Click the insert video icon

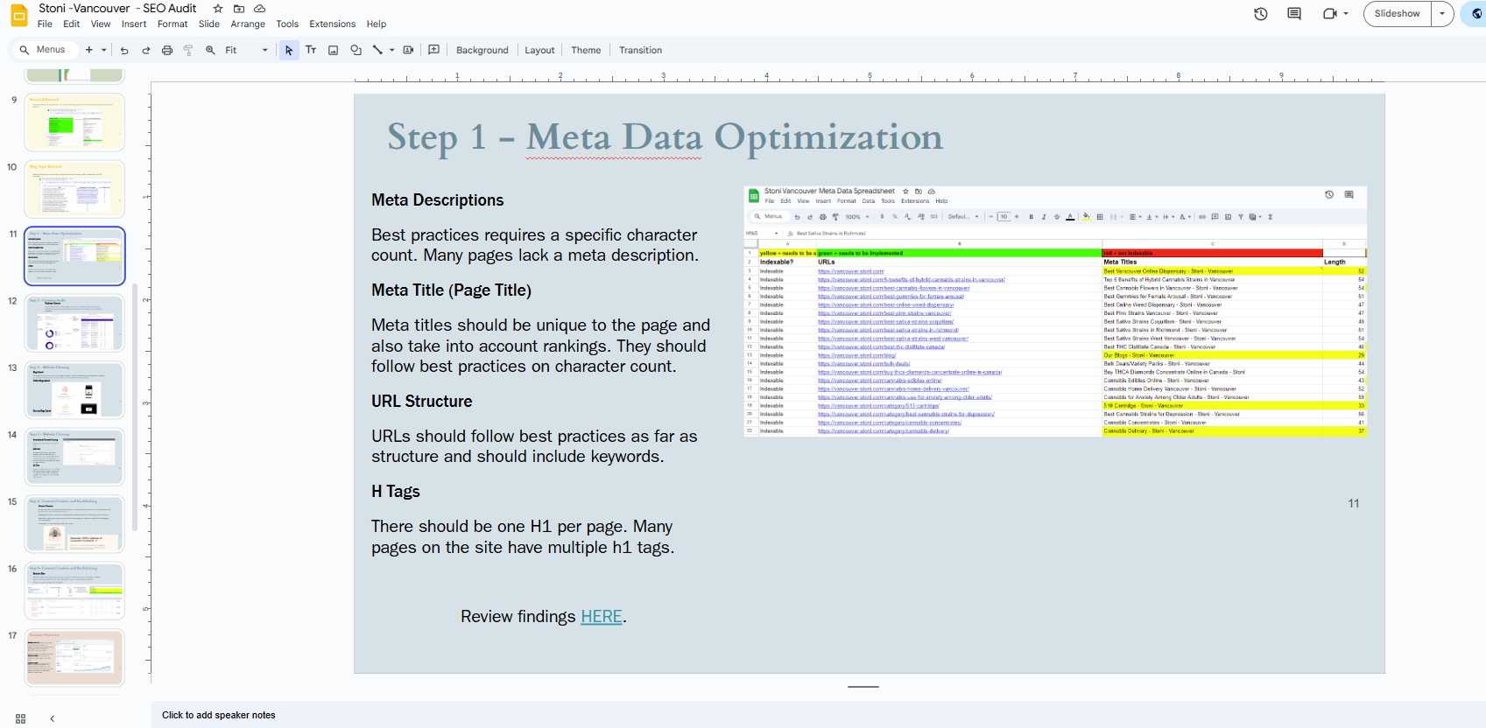(x=408, y=50)
